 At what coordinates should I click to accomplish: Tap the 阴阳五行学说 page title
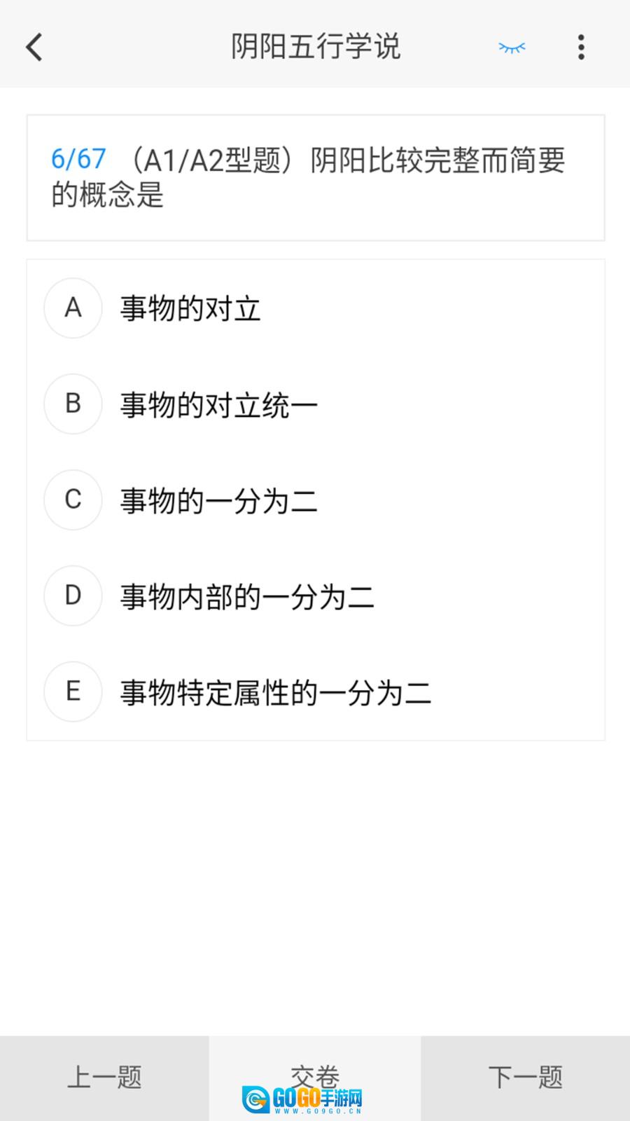coord(316,48)
